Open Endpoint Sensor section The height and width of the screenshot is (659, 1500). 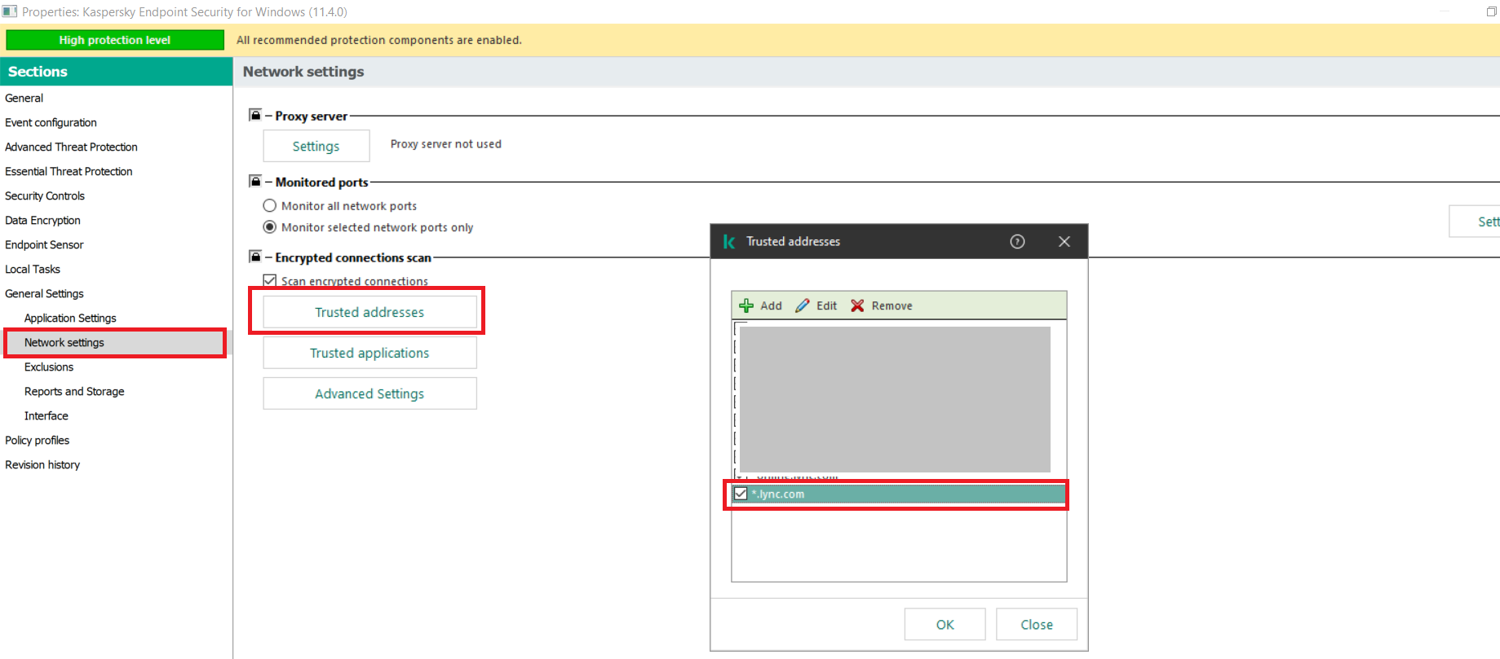coord(44,244)
